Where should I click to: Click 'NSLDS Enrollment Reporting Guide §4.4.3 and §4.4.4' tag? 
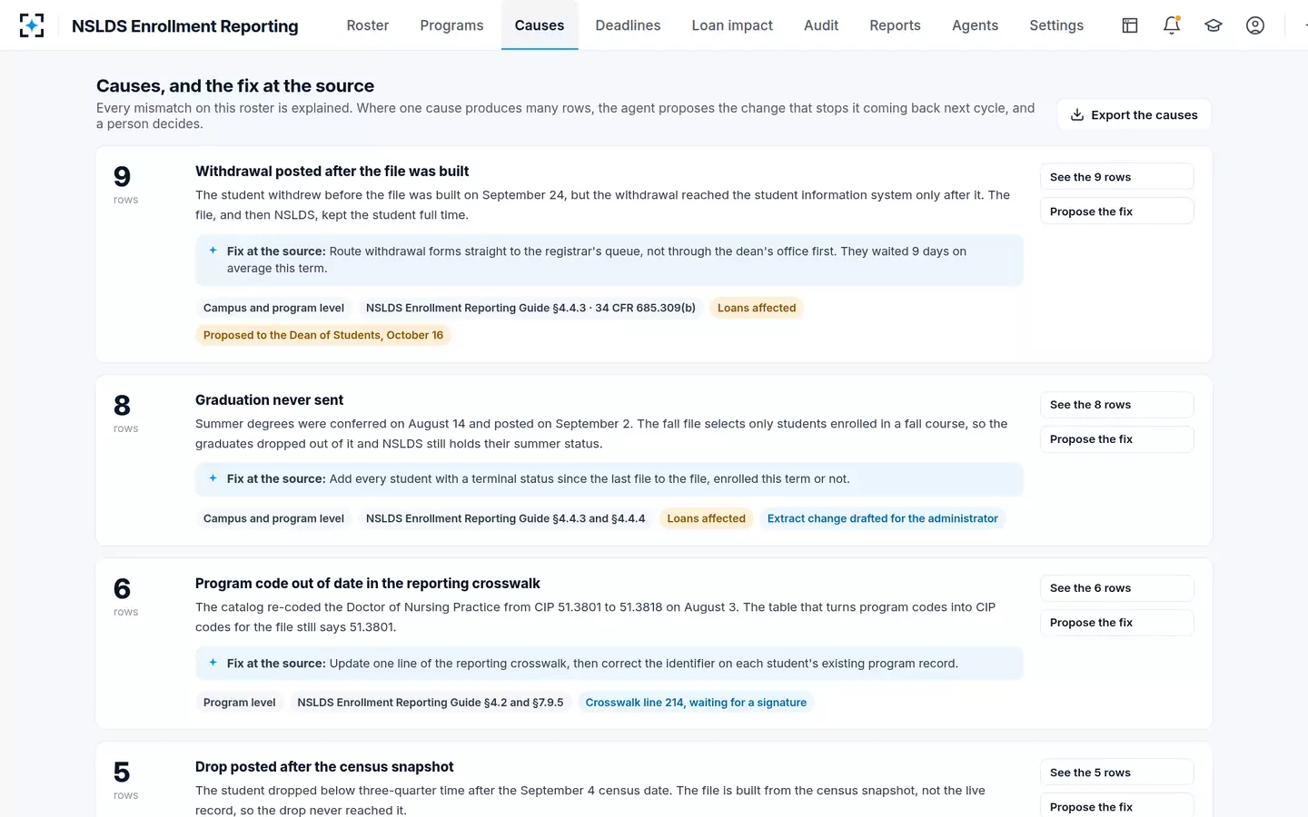505,518
